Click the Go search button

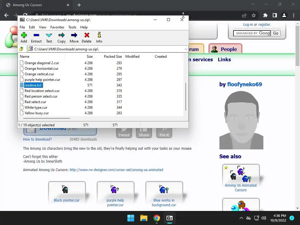275,33
